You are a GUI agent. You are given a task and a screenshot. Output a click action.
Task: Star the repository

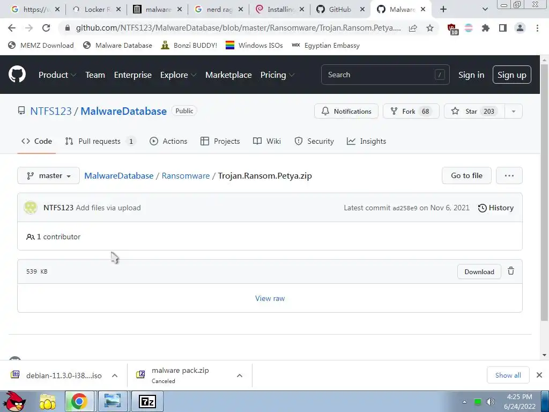click(x=474, y=112)
